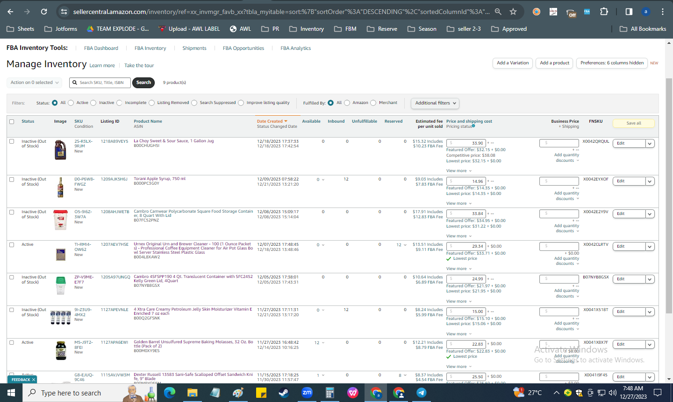Open Zoom from the taskbar
The height and width of the screenshot is (402, 673).
(x=307, y=393)
